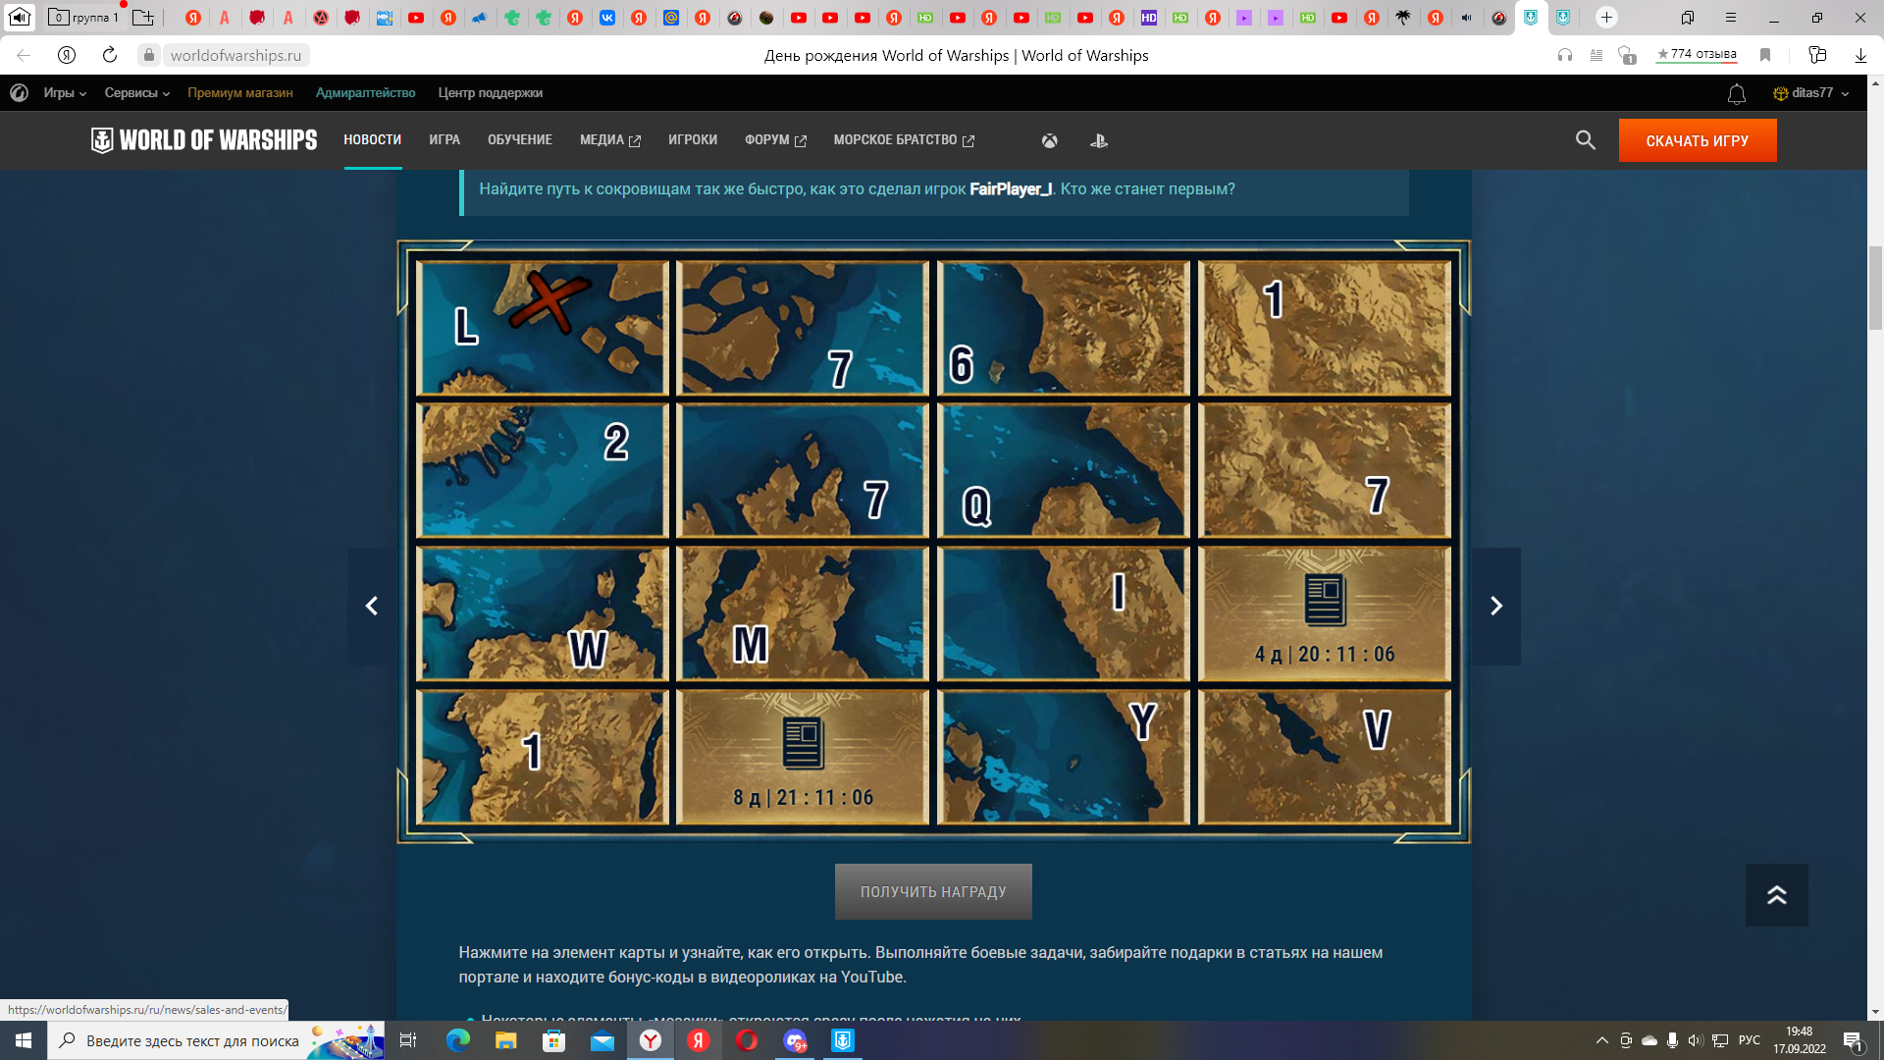
Task: Show next slide with right arrow
Action: 1496,606
